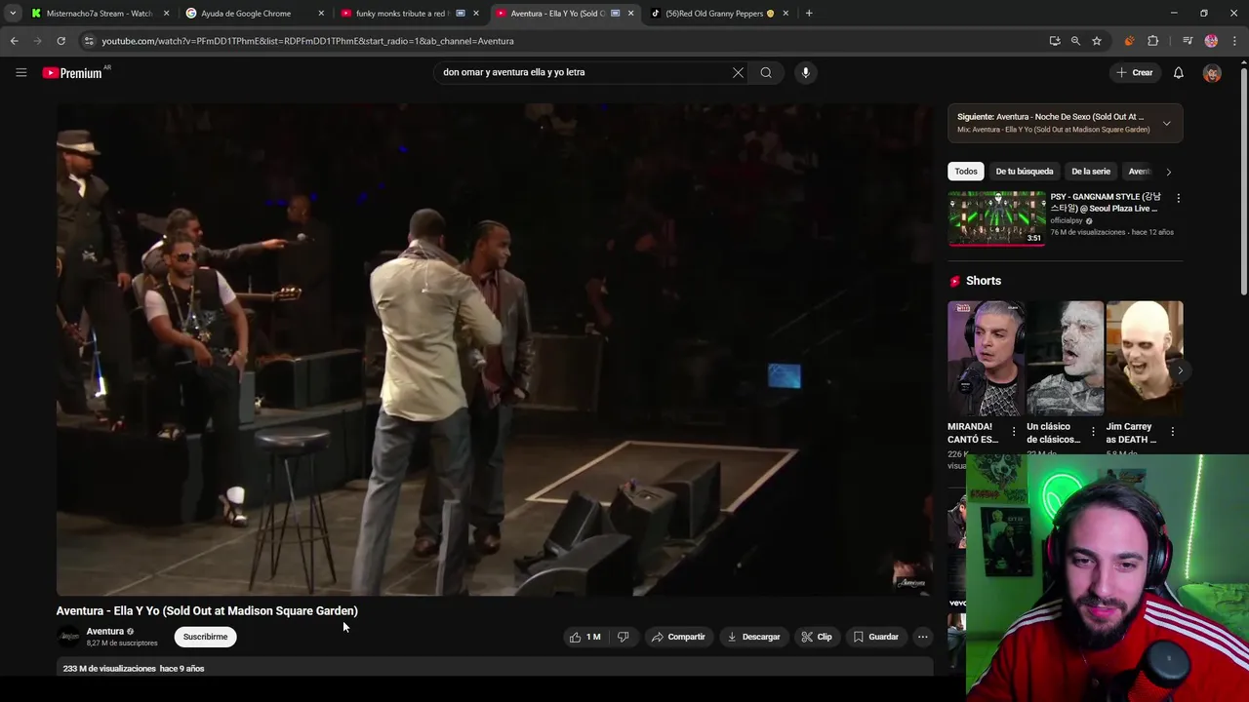1249x702 pixels.
Task: Select the De tu búsqueda chip
Action: coord(1025,172)
